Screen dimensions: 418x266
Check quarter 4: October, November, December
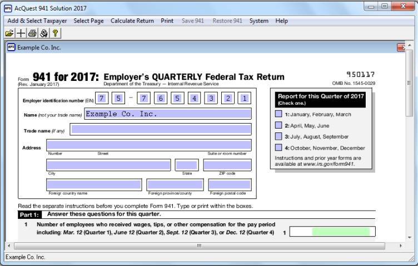(x=278, y=147)
